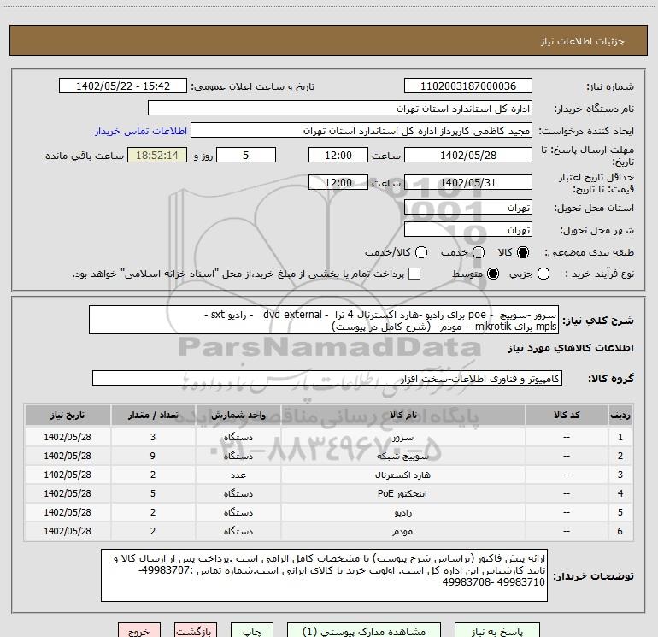Click the response deadline date 1402/05/28 field
The width and height of the screenshot is (658, 637).
[x=468, y=155]
